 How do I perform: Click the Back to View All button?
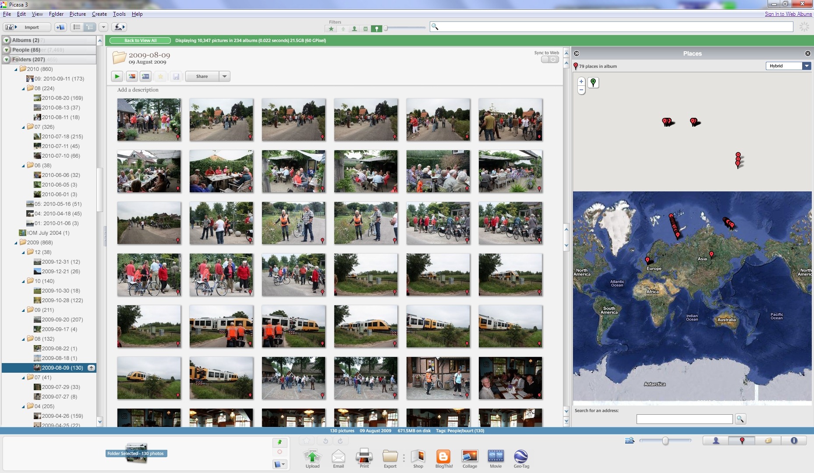[140, 41]
